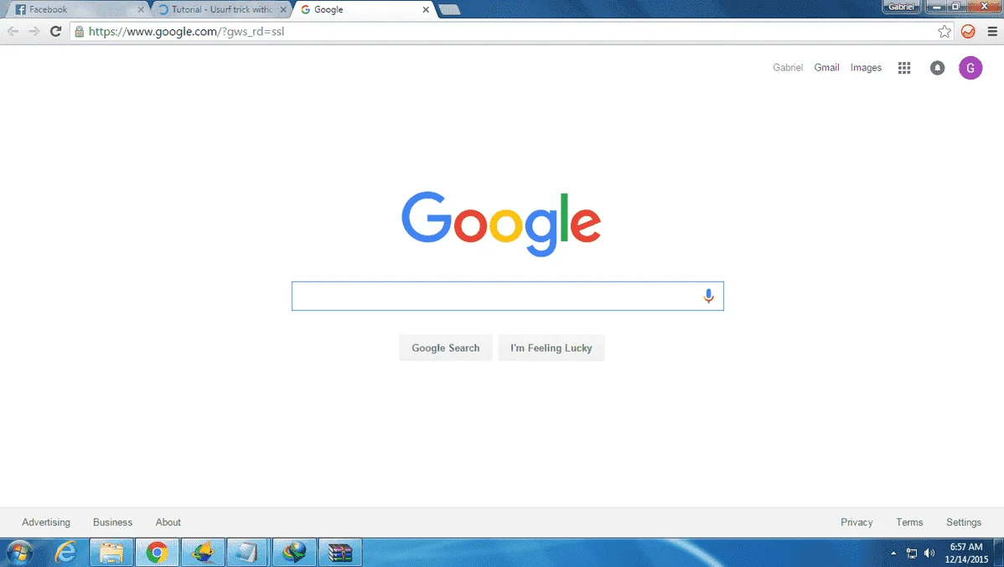The image size is (1004, 567).
Task: Click the network tray icon
Action: click(912, 553)
